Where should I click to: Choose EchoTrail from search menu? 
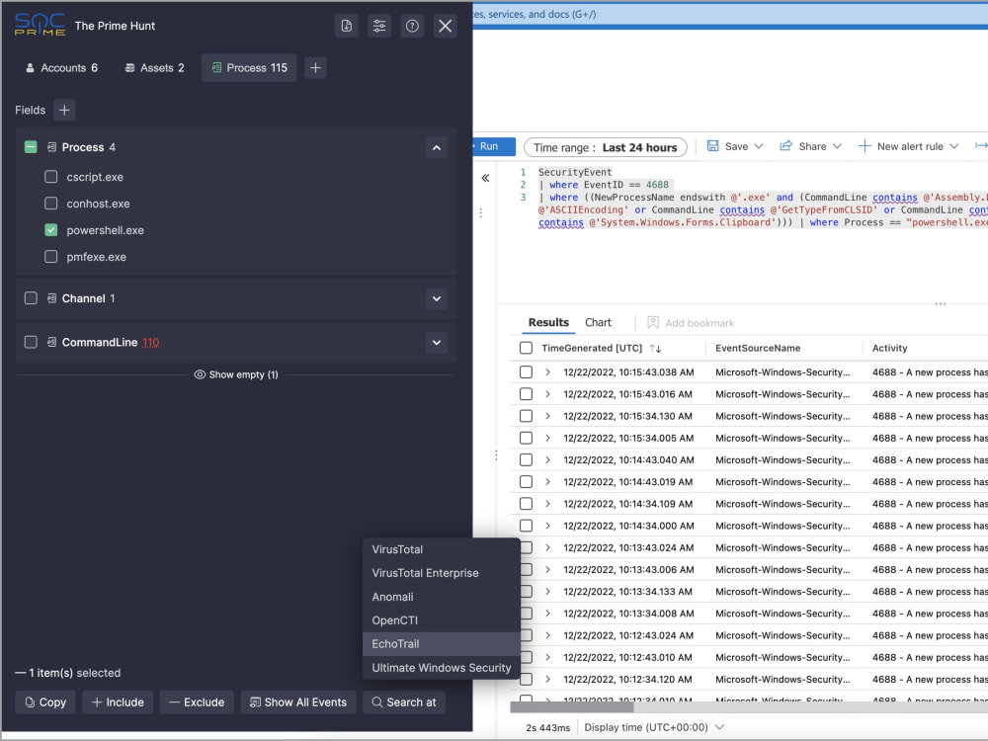click(x=441, y=644)
